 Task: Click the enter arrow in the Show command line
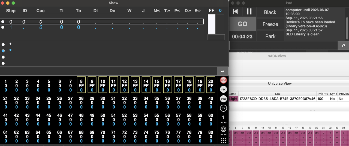pos(223,71)
